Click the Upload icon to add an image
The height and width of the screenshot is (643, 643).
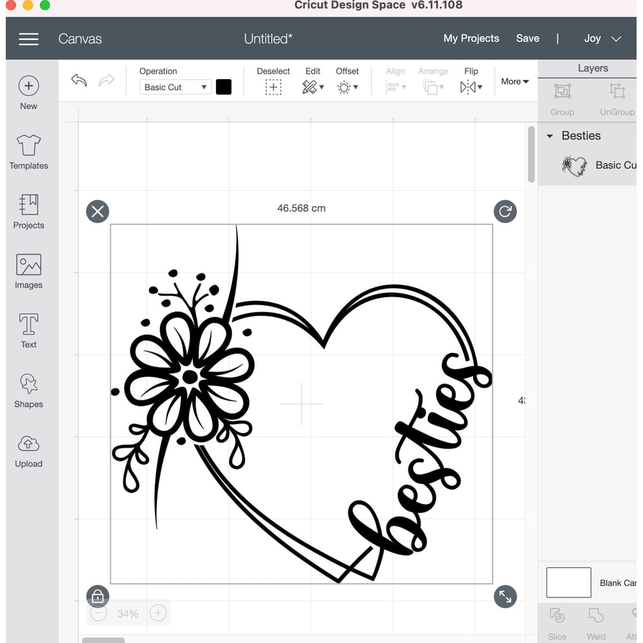tap(28, 448)
